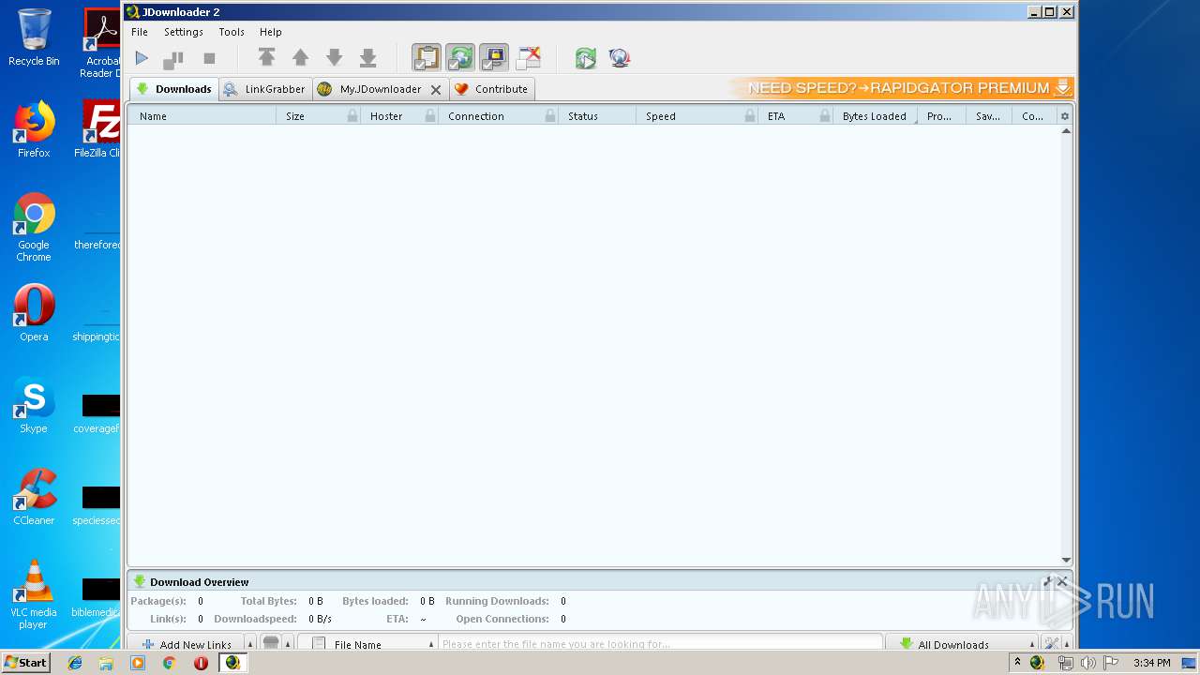This screenshot has width=1200, height=675.
Task: Expand the bottom bar settings arrow
Action: [1067, 644]
